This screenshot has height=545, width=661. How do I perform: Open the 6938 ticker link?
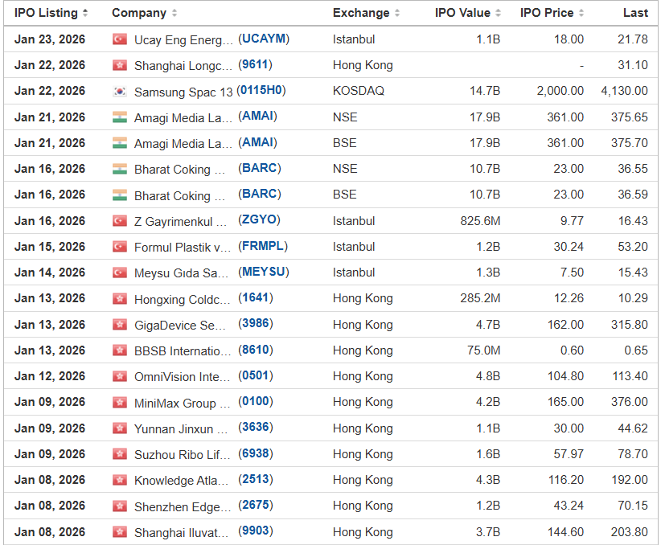(256, 453)
